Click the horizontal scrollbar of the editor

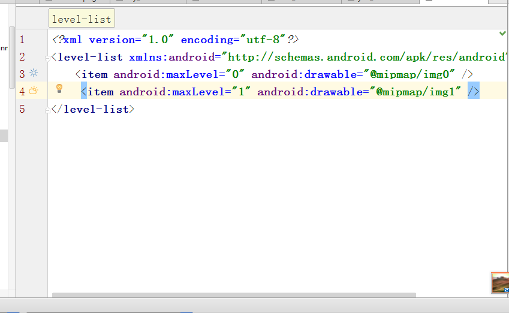(234, 295)
